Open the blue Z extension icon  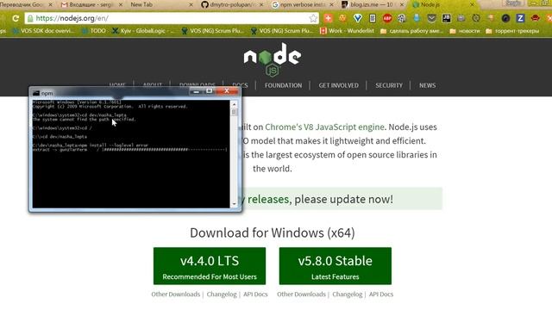(520, 18)
